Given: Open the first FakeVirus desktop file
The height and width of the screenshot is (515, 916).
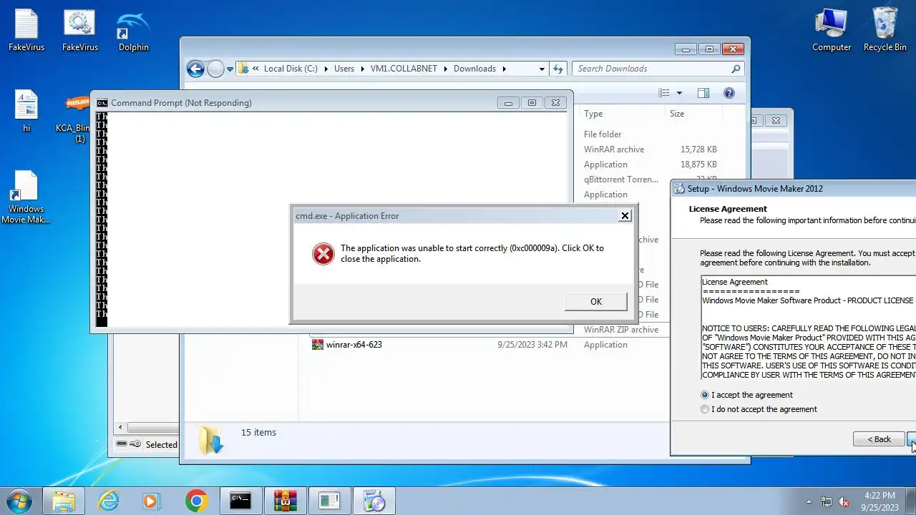Looking at the screenshot, I should 26,30.
